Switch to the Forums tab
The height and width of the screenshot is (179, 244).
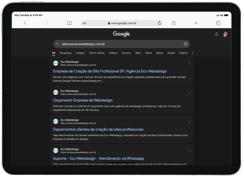coord(126,53)
